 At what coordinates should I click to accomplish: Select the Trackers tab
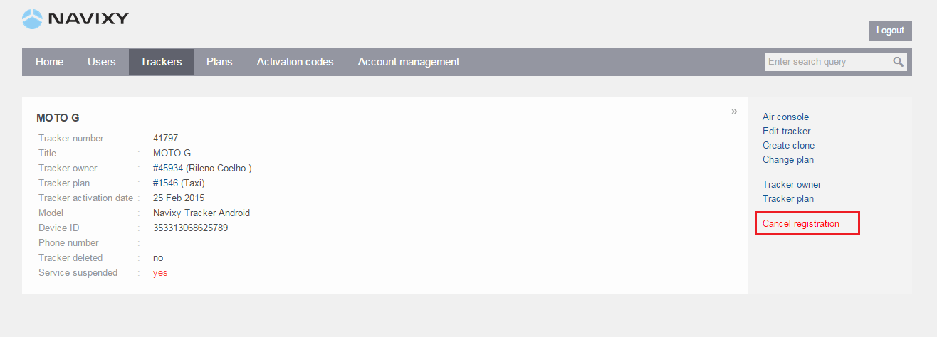[161, 62]
